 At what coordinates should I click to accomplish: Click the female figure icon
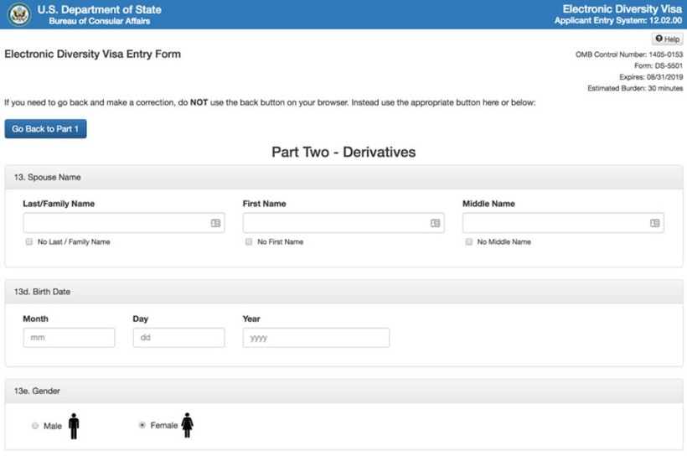click(188, 425)
